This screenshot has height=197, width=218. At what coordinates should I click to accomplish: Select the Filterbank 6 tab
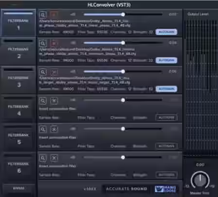(x=18, y=166)
